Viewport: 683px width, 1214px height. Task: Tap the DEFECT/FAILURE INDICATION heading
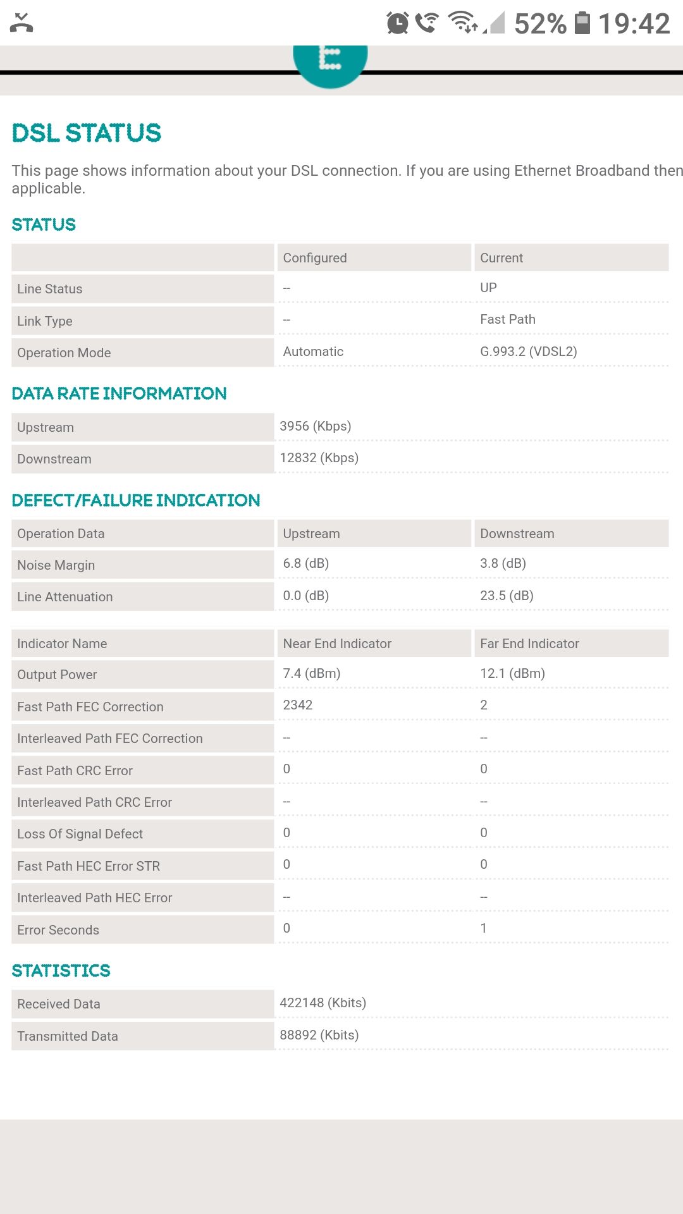pos(136,500)
